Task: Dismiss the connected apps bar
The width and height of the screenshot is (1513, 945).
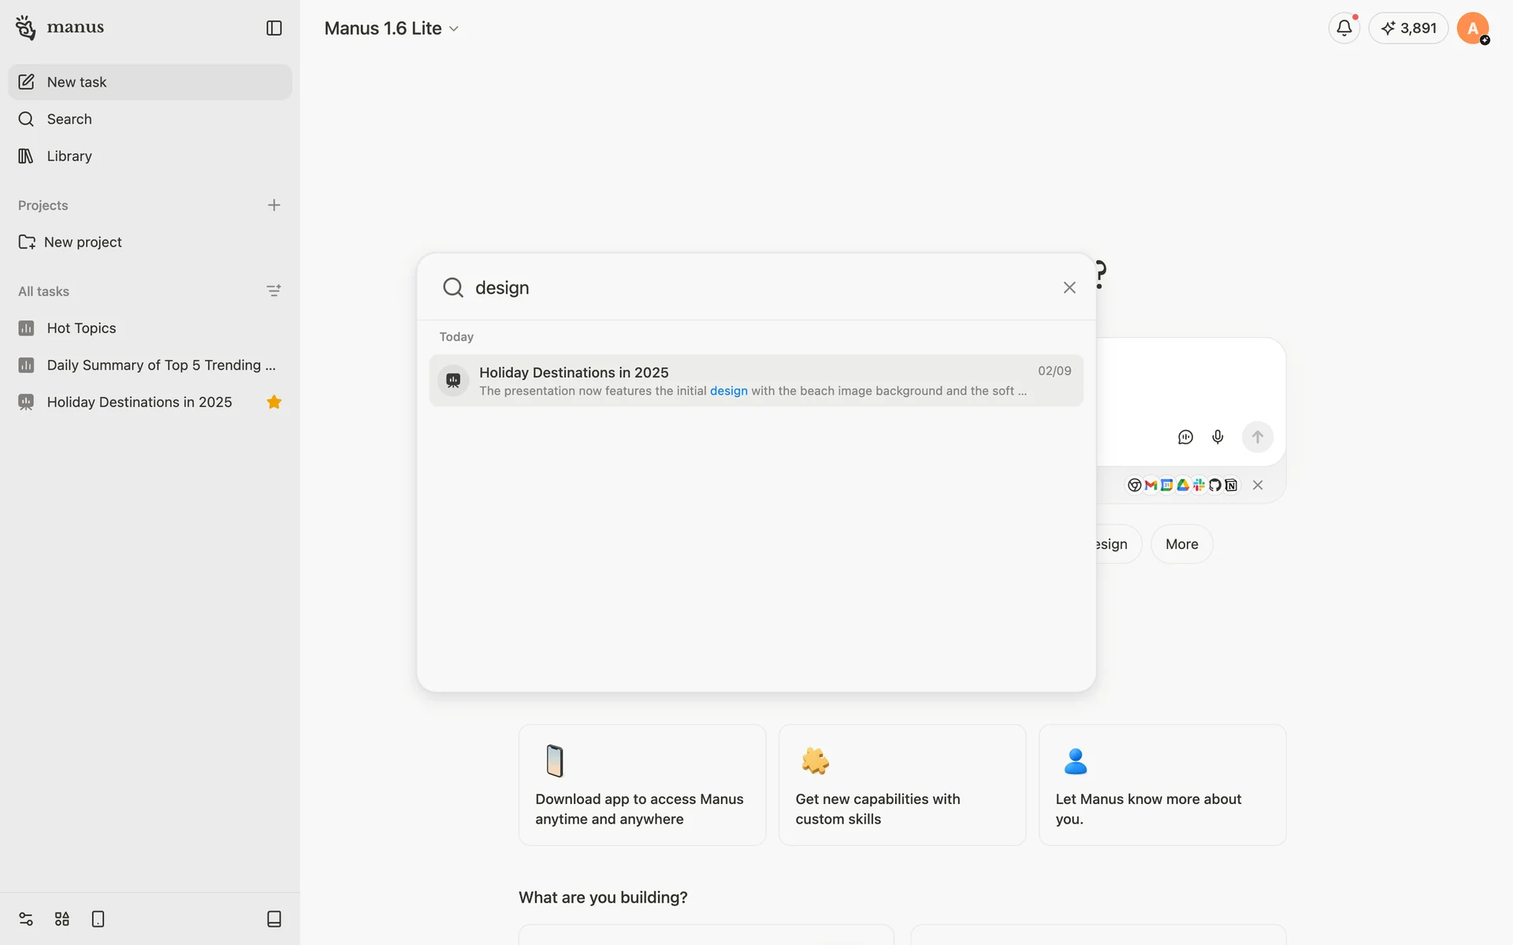Action: pos(1258,485)
